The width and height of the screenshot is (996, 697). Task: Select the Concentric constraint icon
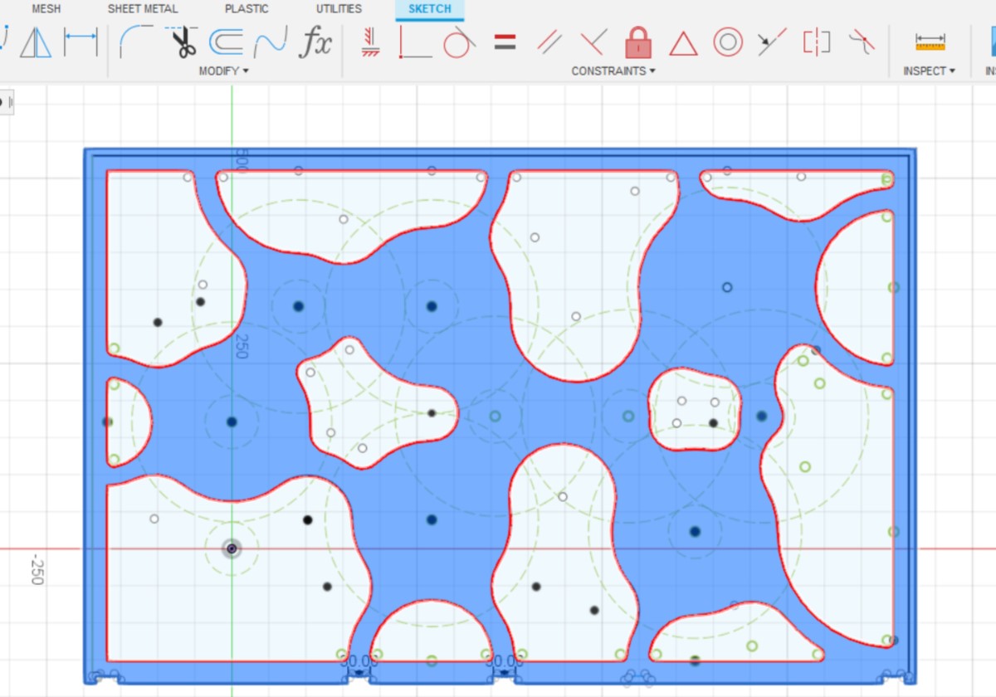(x=728, y=41)
